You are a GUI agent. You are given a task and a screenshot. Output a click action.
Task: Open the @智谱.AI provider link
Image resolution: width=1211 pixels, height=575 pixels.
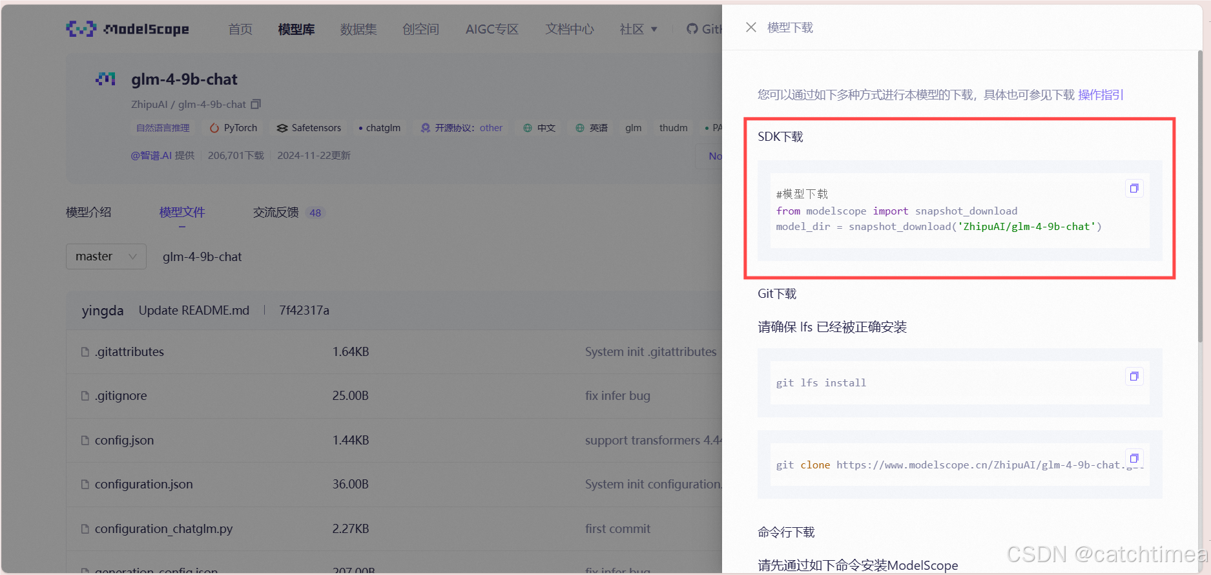151,156
